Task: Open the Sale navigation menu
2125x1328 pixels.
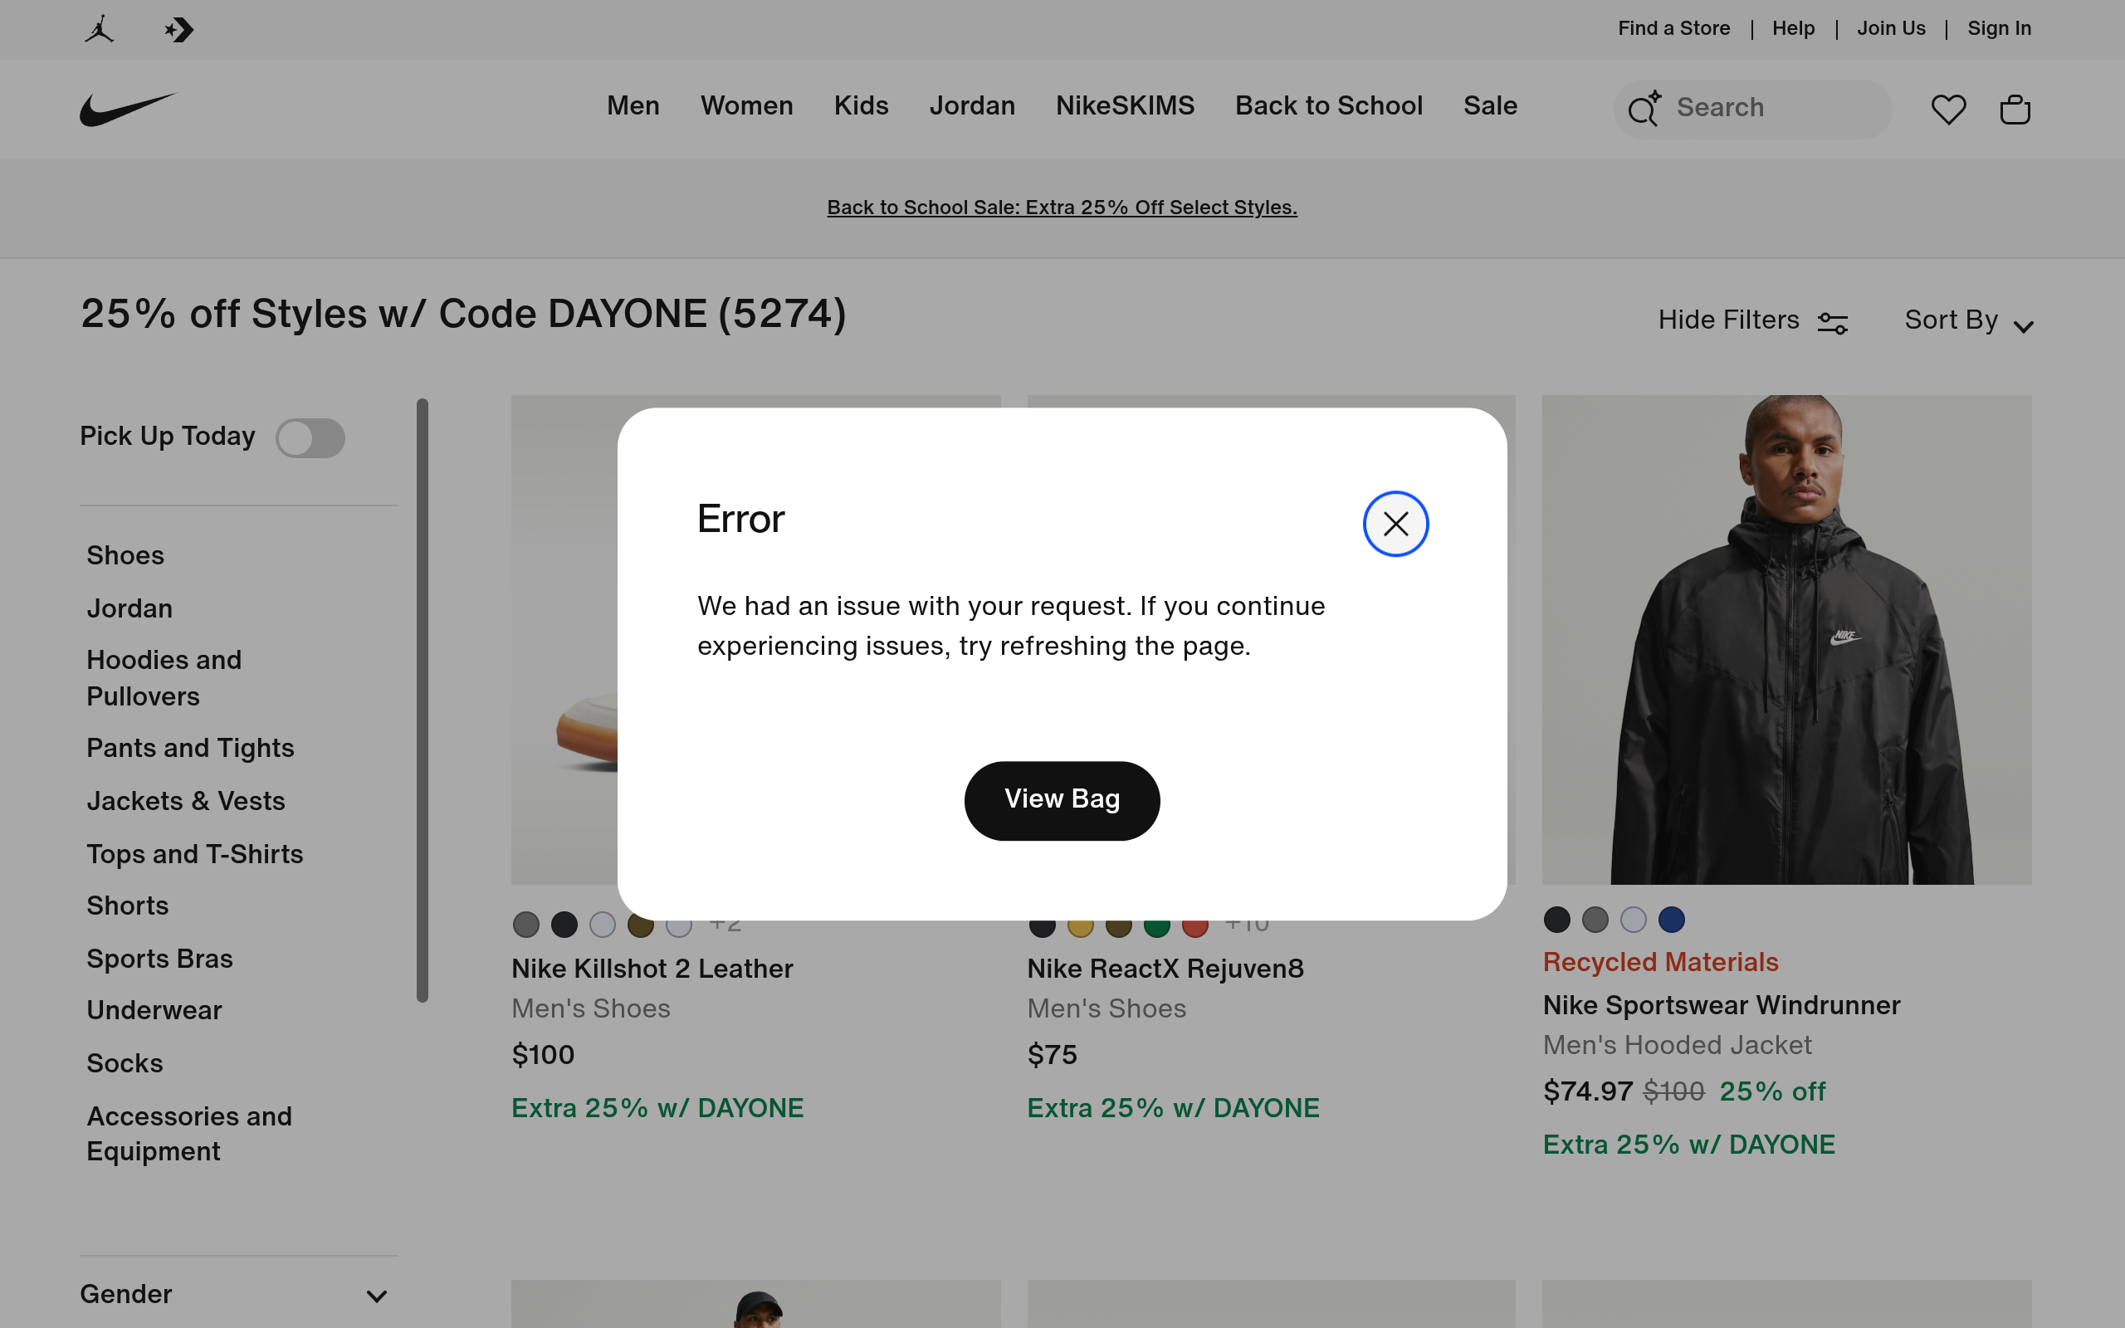Action: pos(1489,105)
